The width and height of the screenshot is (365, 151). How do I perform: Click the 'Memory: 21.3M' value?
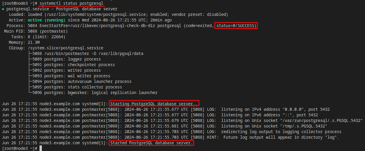click(34, 42)
